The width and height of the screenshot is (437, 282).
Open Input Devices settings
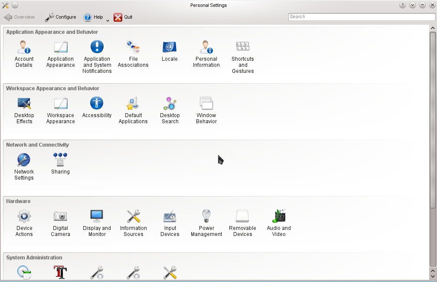click(170, 223)
